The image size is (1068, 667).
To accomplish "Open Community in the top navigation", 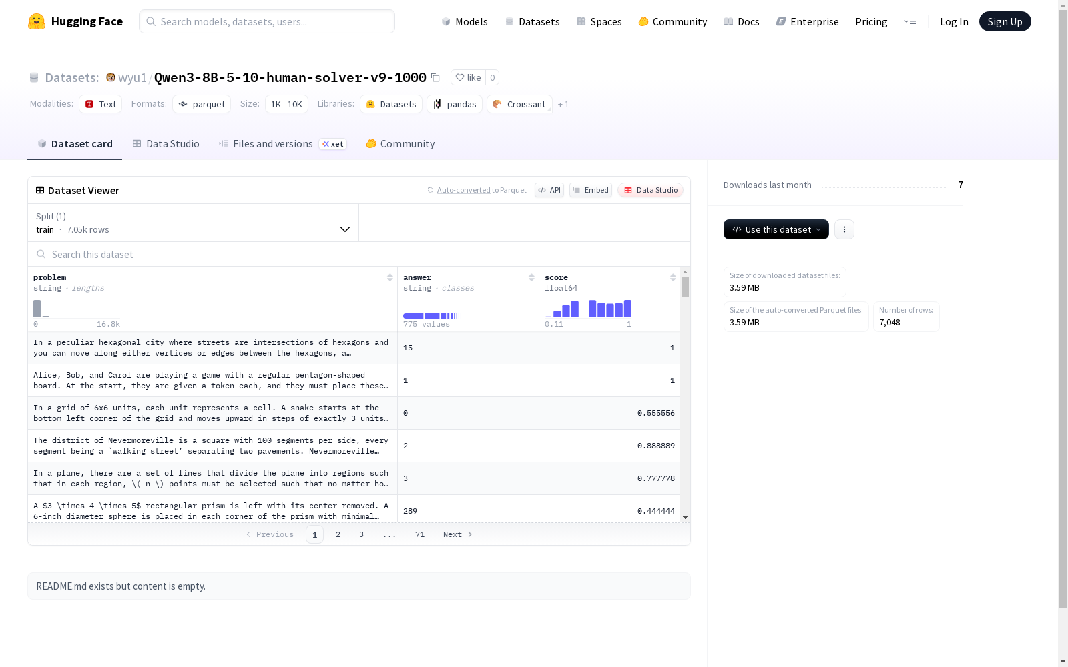I will tap(672, 21).
